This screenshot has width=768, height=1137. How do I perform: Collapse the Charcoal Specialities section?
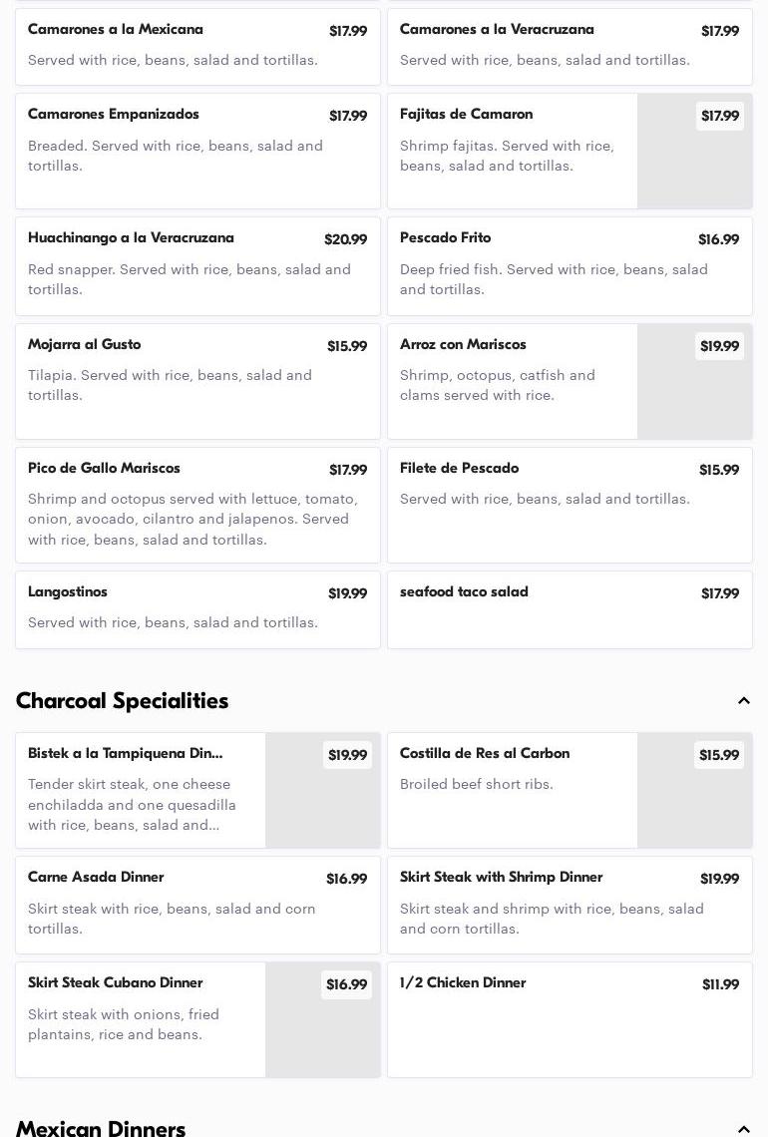point(743,701)
